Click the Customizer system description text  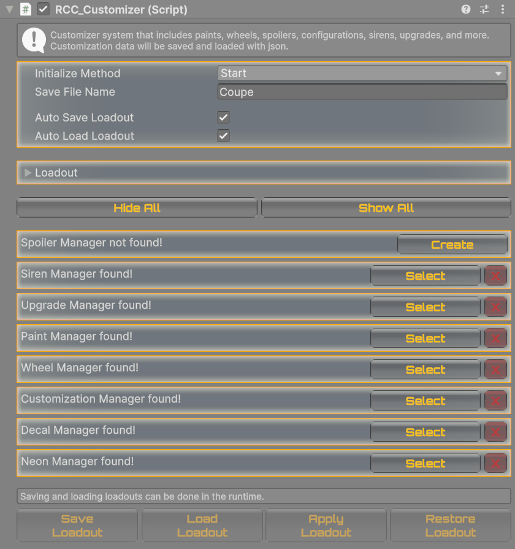click(x=269, y=40)
